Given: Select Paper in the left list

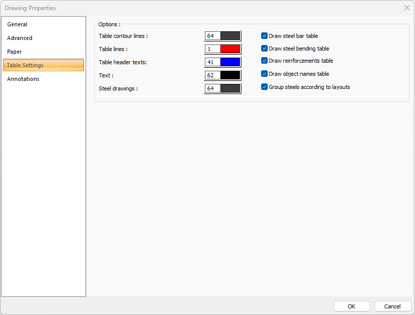Looking at the screenshot, I should (x=15, y=52).
